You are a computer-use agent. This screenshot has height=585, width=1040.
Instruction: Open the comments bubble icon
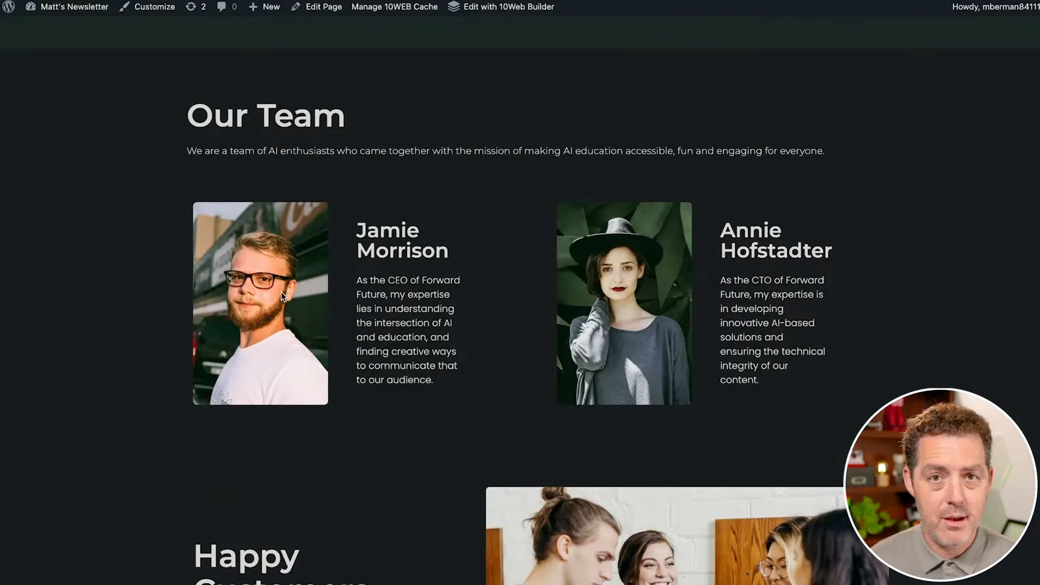[x=222, y=6]
